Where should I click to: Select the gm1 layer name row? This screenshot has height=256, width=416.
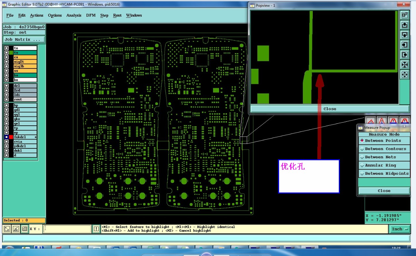(25, 123)
